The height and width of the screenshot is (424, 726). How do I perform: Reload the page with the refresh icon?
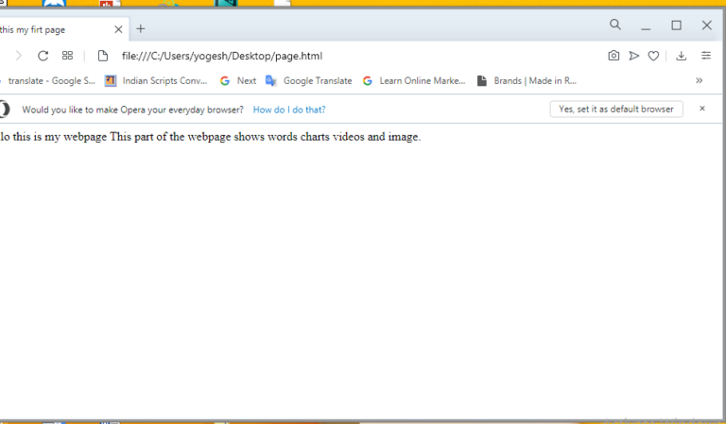pyautogui.click(x=43, y=56)
